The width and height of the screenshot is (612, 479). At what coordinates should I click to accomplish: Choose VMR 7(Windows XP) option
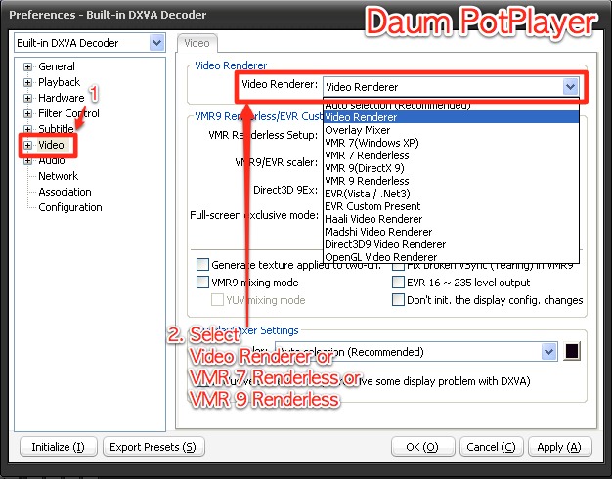click(x=452, y=143)
